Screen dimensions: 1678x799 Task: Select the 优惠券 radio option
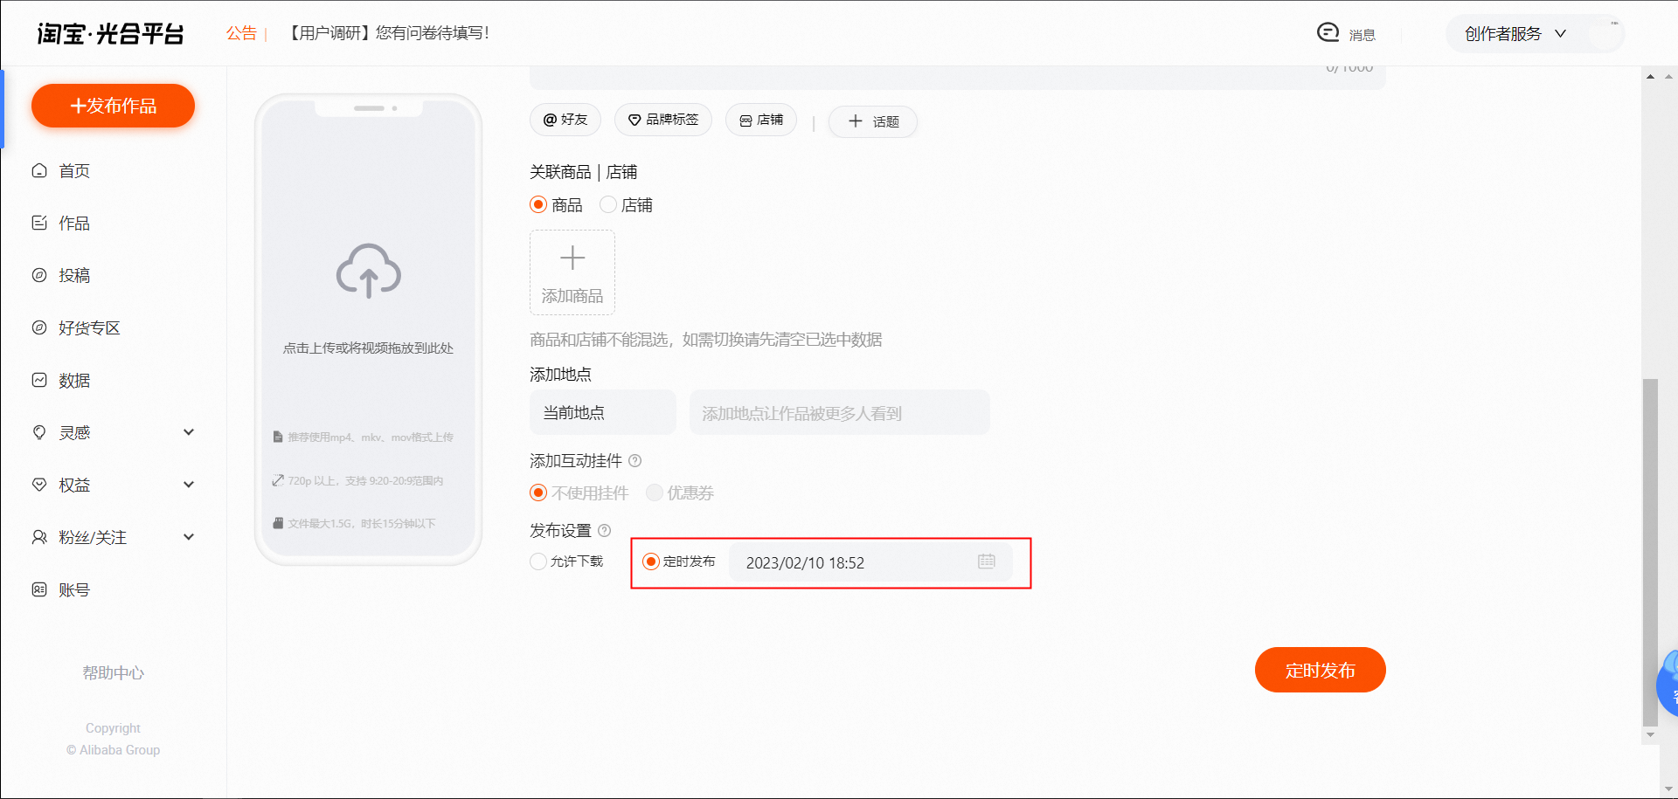click(x=655, y=493)
